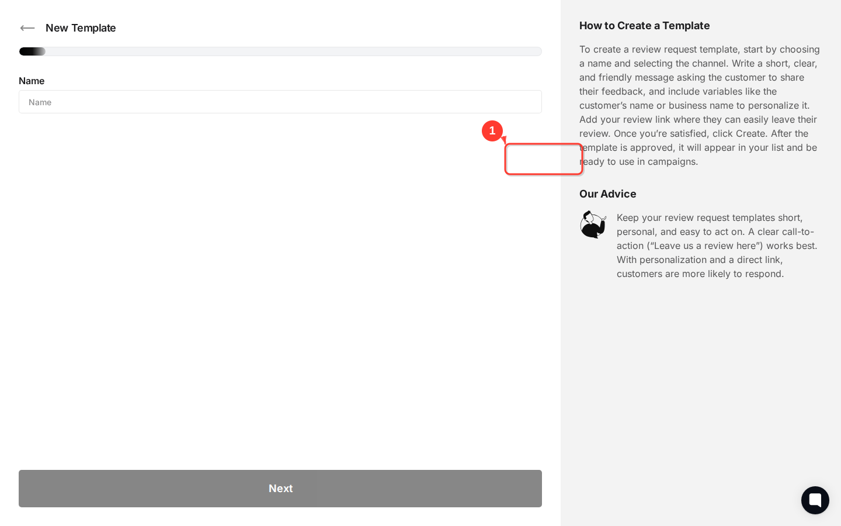Click the New Template title
The image size is (841, 526).
point(81,27)
